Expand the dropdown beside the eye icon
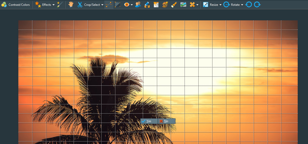308x144 pixels. (x=132, y=5)
